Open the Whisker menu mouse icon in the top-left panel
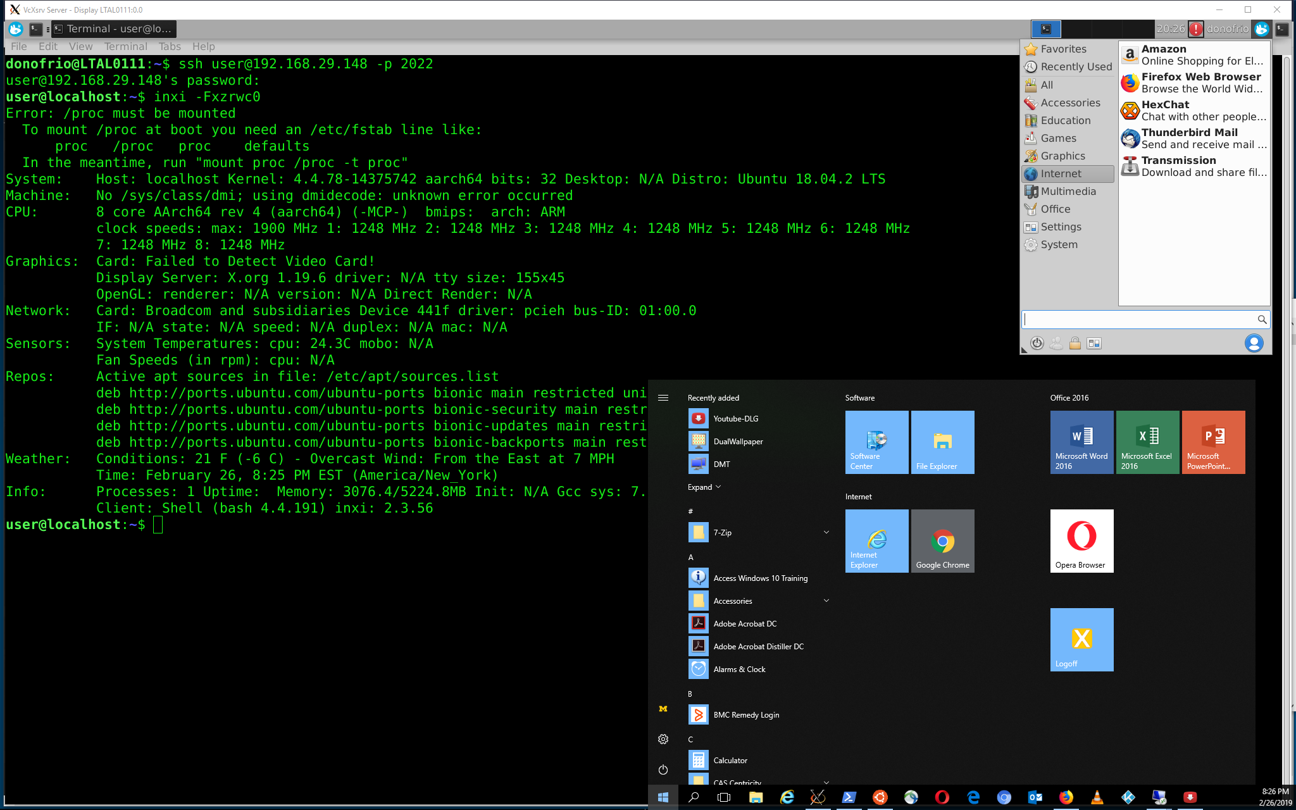 pyautogui.click(x=16, y=29)
